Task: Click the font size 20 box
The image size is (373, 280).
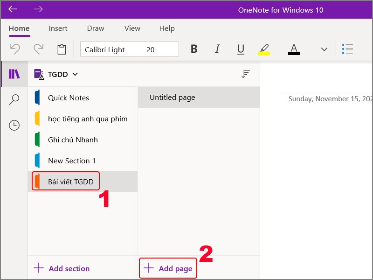Action: pos(160,49)
